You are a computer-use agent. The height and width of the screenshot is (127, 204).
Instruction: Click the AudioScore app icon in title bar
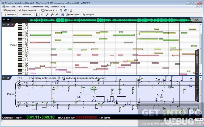(3, 3)
